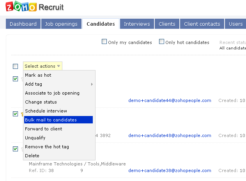Image resolution: width=246 pixels, height=181 pixels.
Task: Open the demo+candidate44@zohopeople.com email link
Action: pyautogui.click(x=170, y=100)
